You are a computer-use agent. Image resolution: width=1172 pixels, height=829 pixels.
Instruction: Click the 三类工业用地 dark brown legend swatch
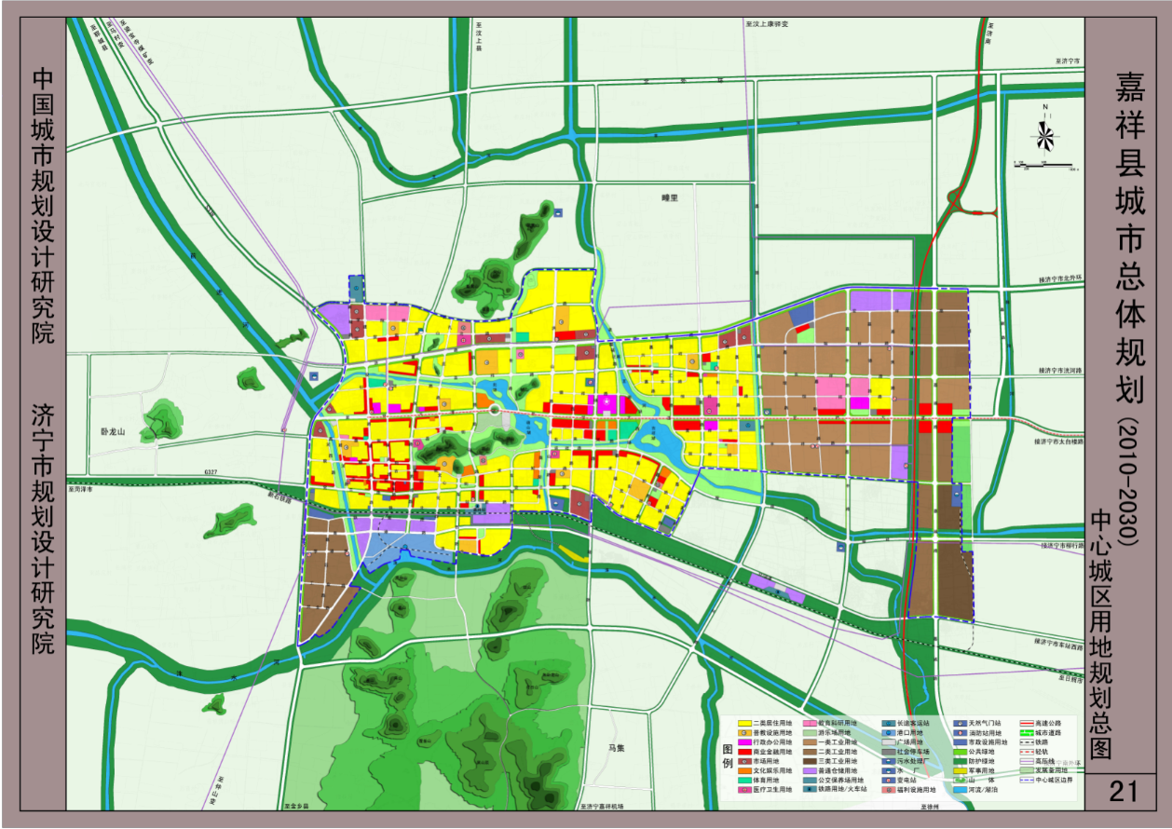point(809,761)
